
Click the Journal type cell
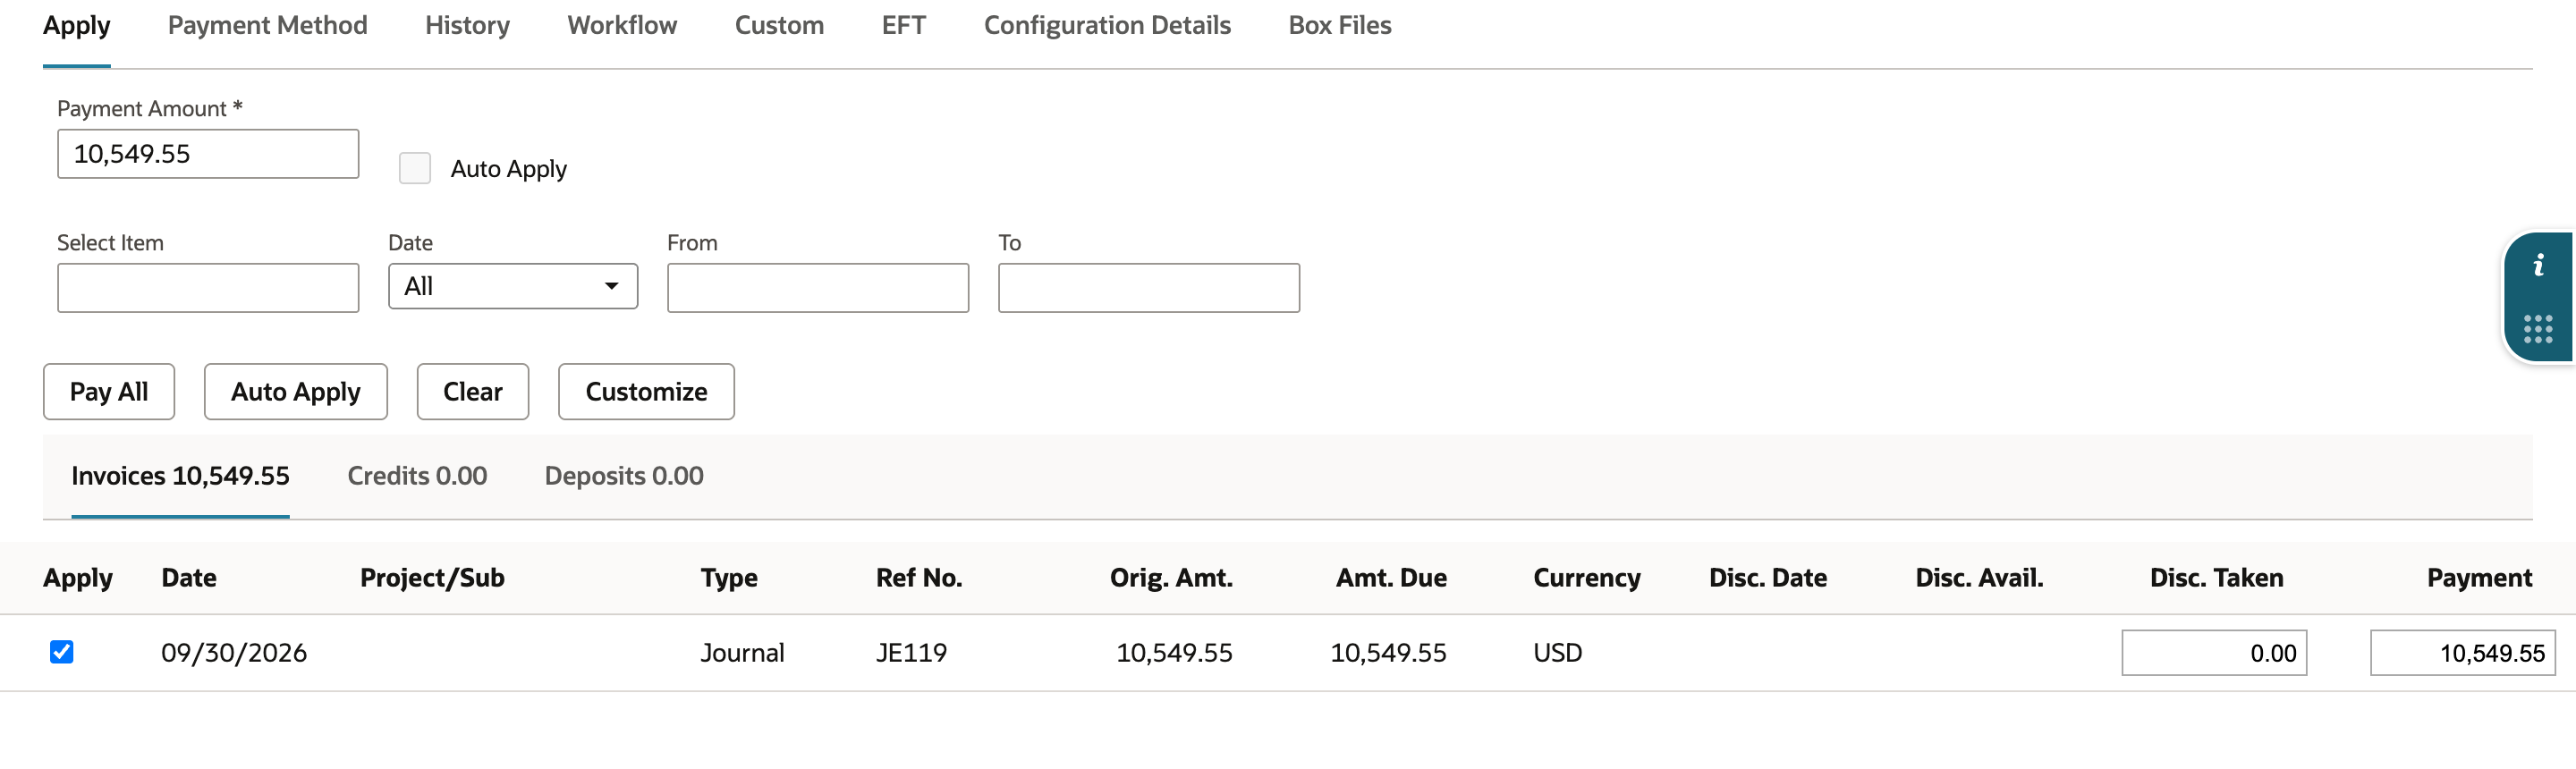pyautogui.click(x=742, y=653)
